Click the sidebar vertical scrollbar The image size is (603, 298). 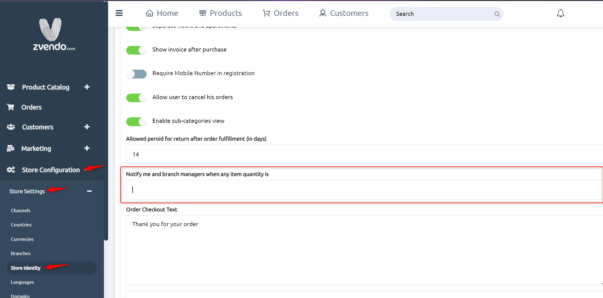coord(106,121)
